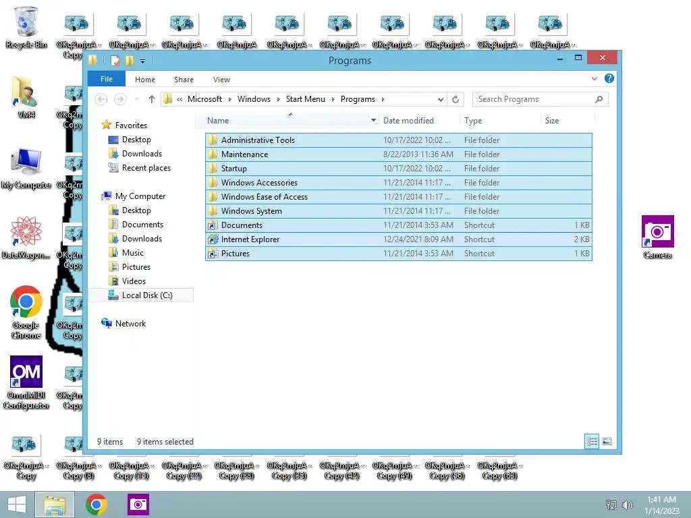The width and height of the screenshot is (691, 518).
Task: Open Camera app from the taskbar
Action: pyautogui.click(x=138, y=505)
